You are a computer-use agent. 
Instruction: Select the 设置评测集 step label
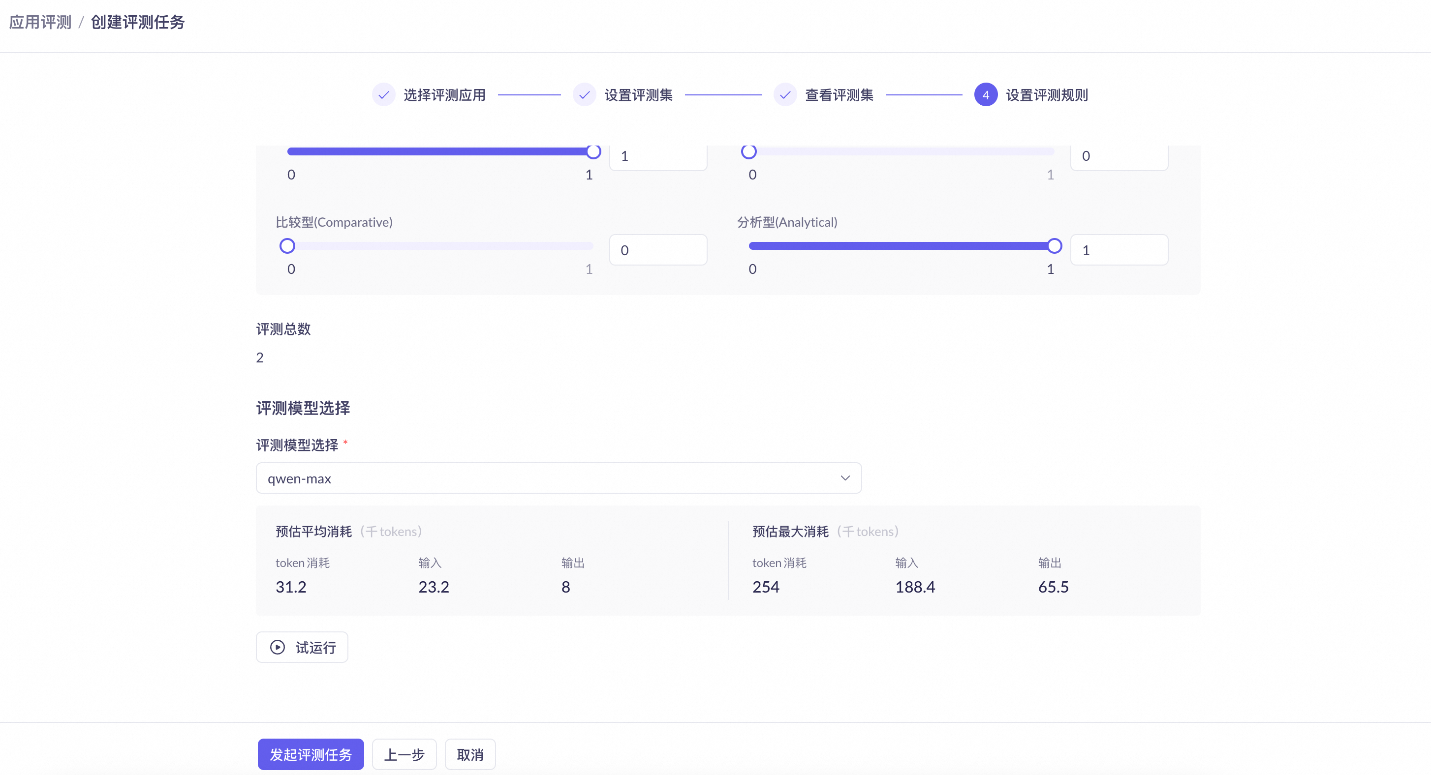[638, 95]
